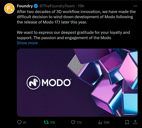The image size is (142, 128).
Task: Click the tweet text about Modo 17.1
Action: [76, 17]
